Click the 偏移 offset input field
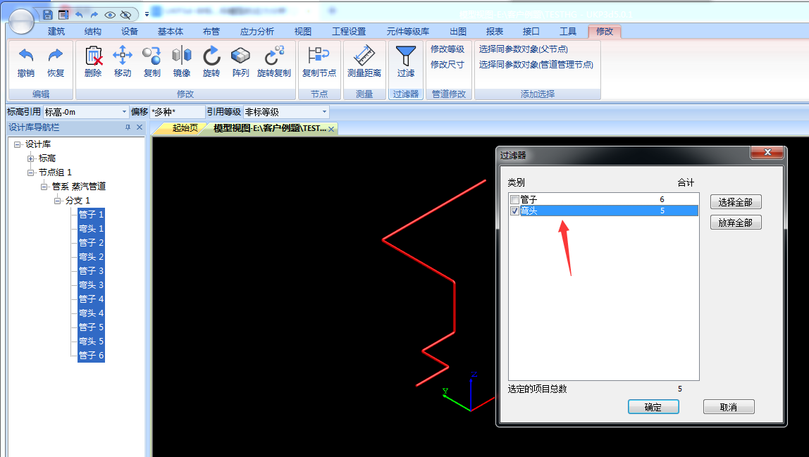809x457 pixels. coord(176,112)
